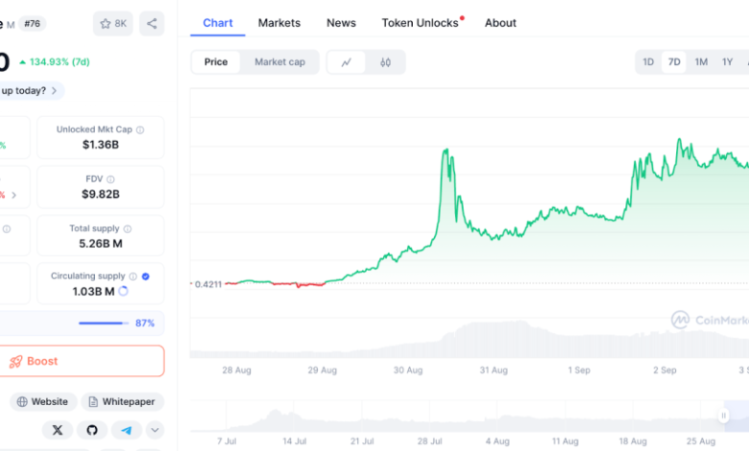
Task: Open the Markets tab
Action: (x=279, y=23)
